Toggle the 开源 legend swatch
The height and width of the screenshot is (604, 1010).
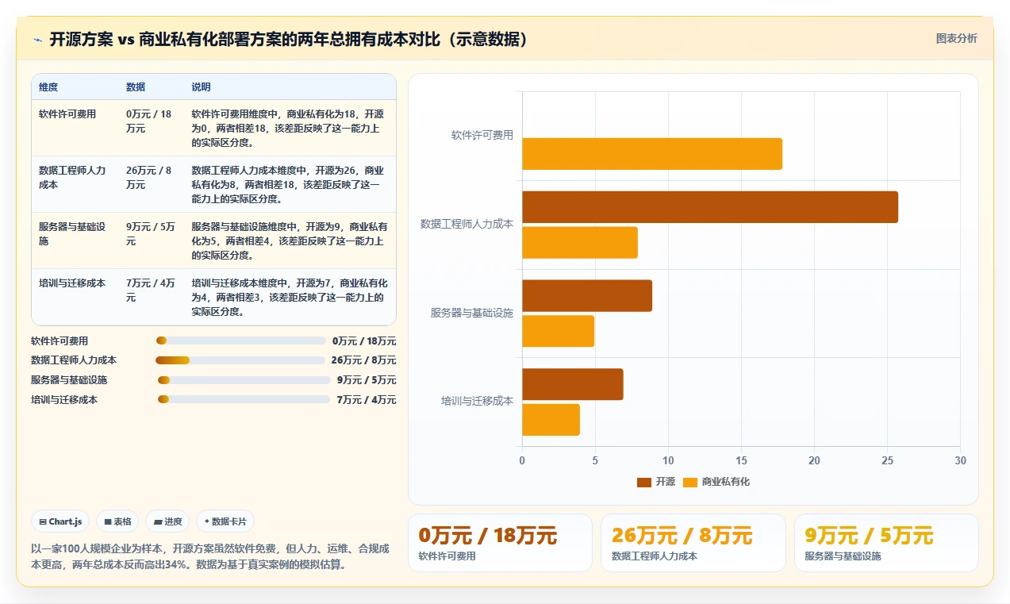coord(643,482)
